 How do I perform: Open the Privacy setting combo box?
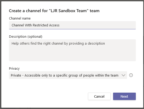pyautogui.click(x=68, y=75)
